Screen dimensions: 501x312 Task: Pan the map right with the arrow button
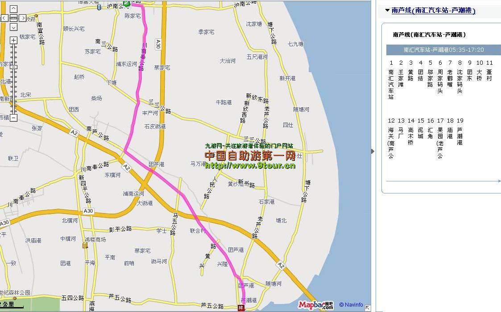[22, 18]
